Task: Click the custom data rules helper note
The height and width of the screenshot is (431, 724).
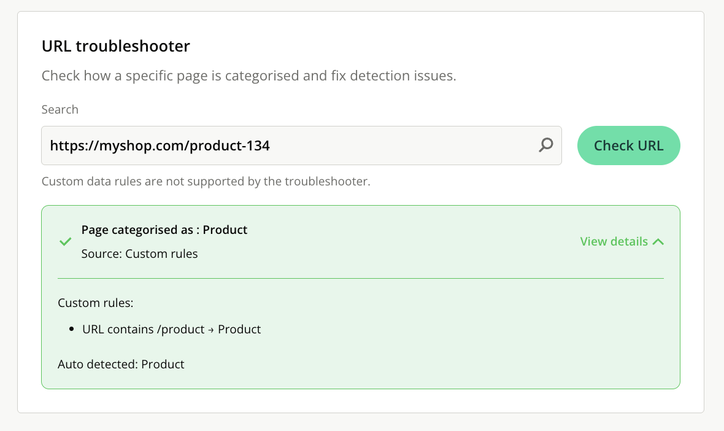Action: coord(206,182)
